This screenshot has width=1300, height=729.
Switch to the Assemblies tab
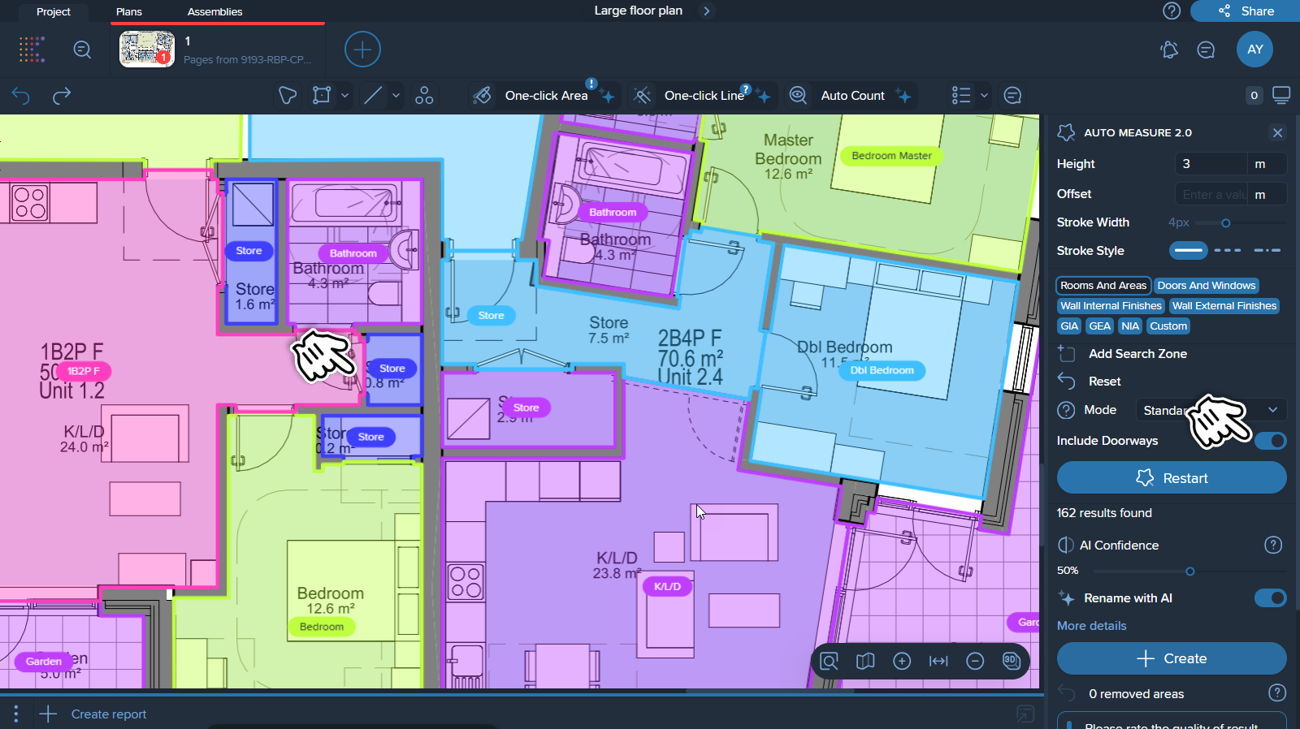pos(214,11)
